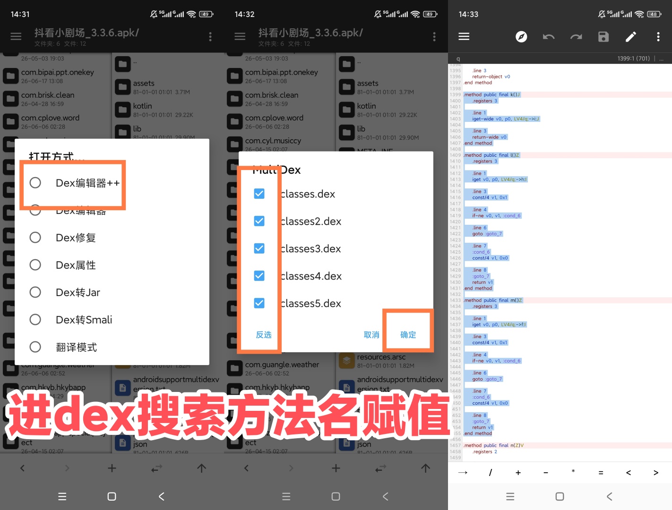Insert minus symbol from editor shortcut bar
The height and width of the screenshot is (510, 672).
(546, 472)
